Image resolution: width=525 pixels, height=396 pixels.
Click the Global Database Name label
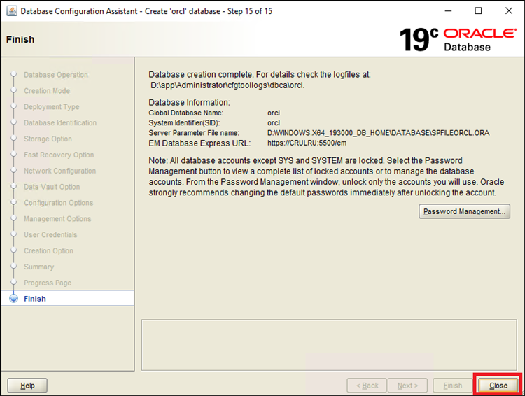(x=185, y=113)
